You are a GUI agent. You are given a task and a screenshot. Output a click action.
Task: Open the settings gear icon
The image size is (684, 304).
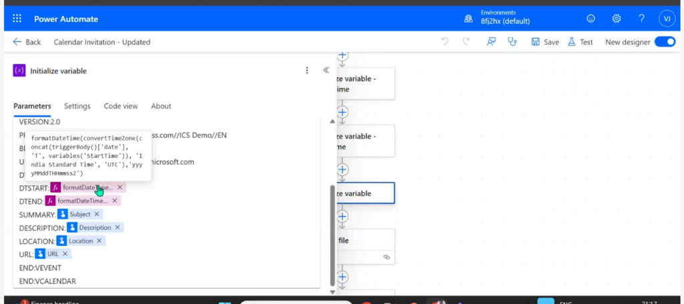617,19
